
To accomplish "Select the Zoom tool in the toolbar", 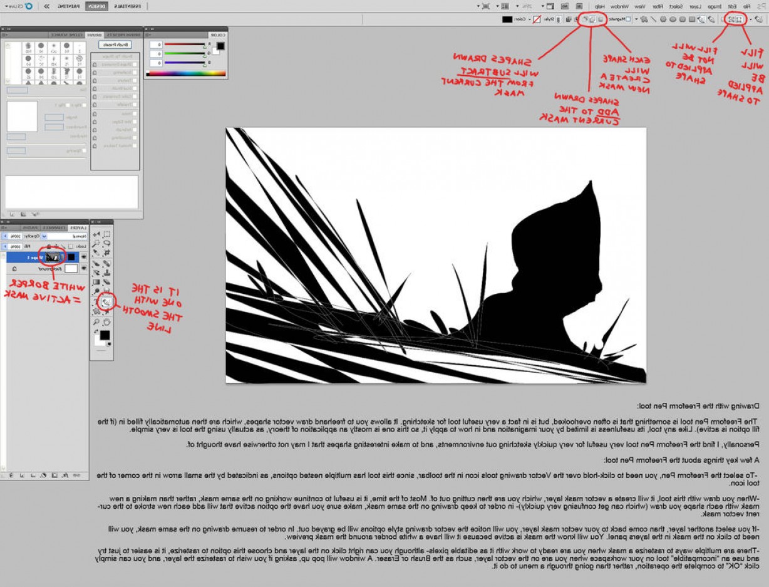I will tap(96, 322).
